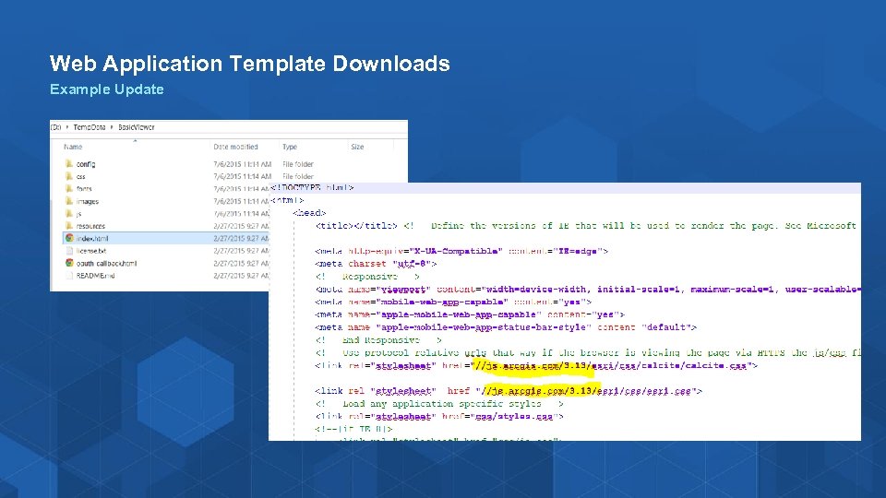The image size is (886, 498).
Task: Click the date cell for license.txt
Action: (241, 251)
